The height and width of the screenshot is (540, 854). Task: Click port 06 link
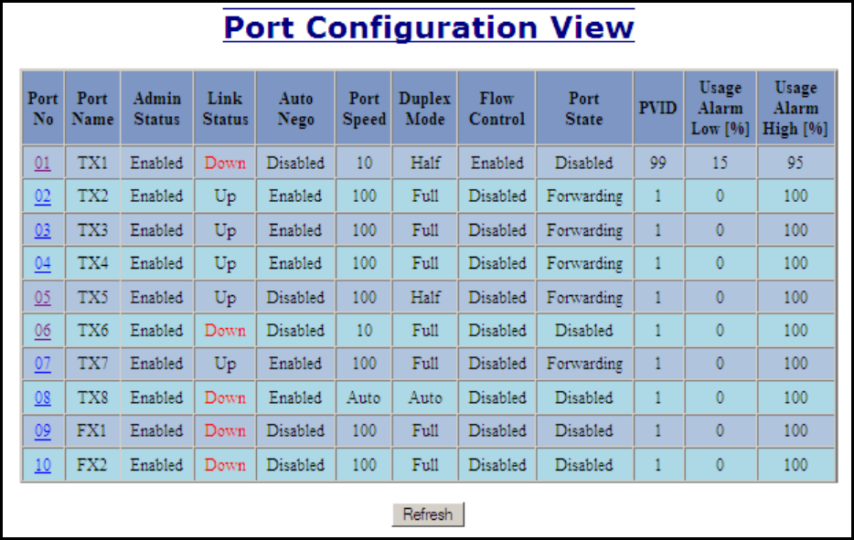[43, 331]
